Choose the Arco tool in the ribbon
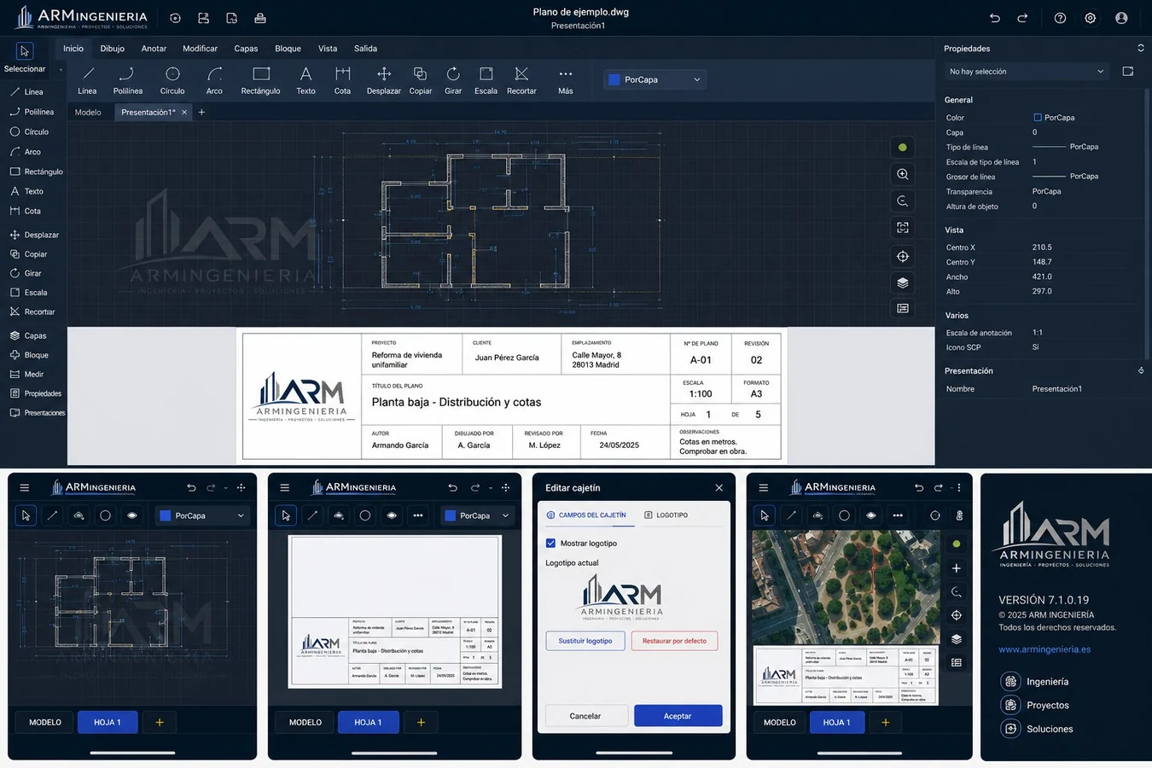 click(x=214, y=80)
